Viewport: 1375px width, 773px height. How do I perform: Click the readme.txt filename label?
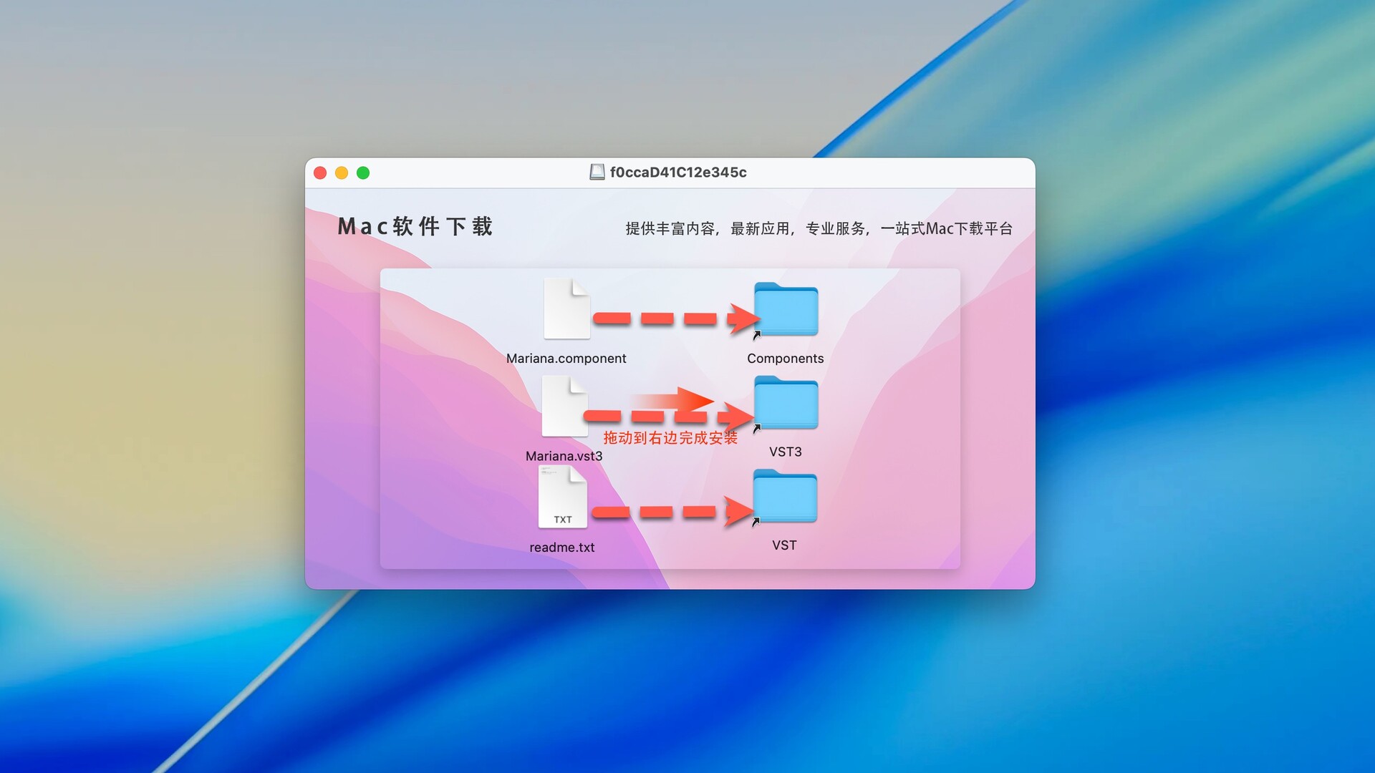[562, 548]
